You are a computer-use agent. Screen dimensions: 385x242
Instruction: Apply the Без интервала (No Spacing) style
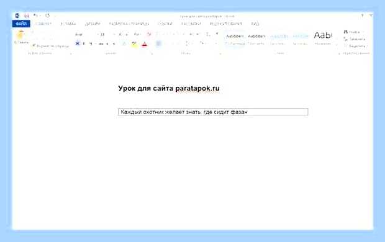point(256,39)
